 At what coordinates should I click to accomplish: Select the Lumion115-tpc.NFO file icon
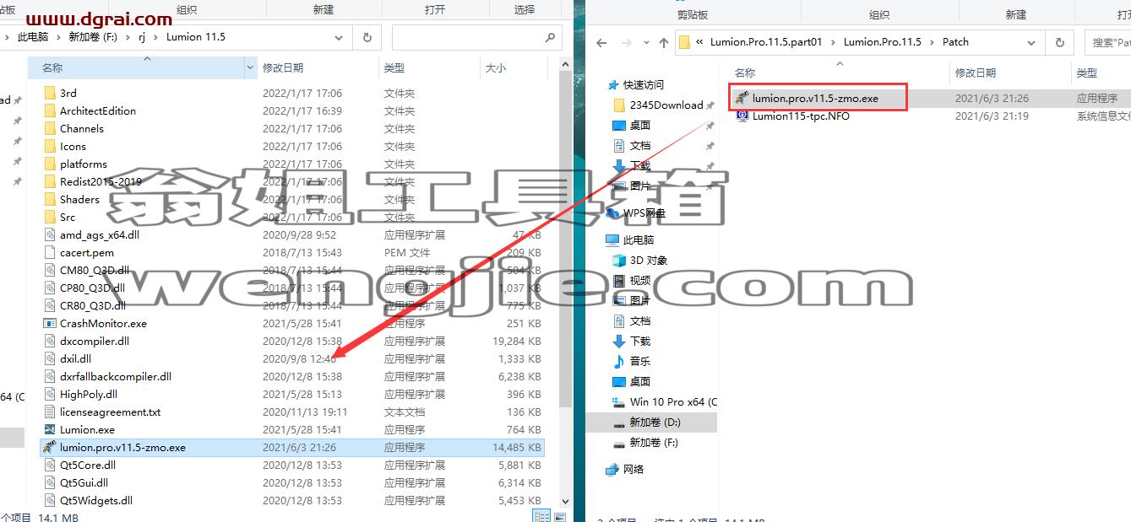pos(742,116)
